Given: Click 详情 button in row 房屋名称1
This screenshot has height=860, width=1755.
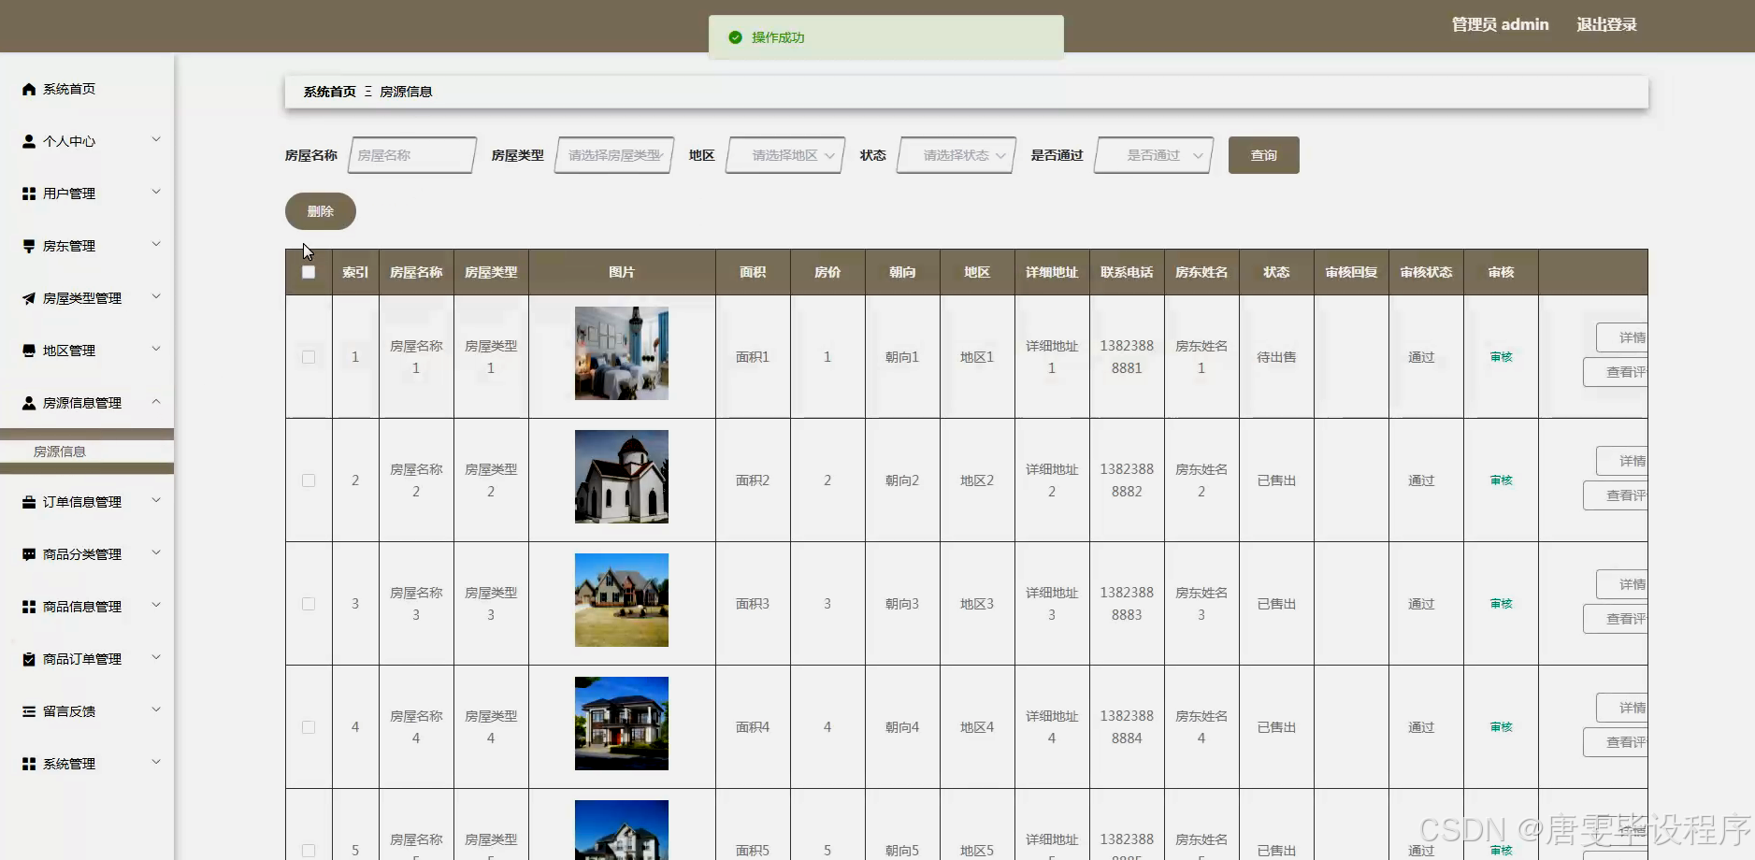Looking at the screenshot, I should click(x=1622, y=337).
